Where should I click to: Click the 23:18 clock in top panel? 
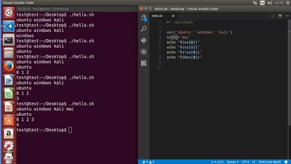[x=279, y=3]
